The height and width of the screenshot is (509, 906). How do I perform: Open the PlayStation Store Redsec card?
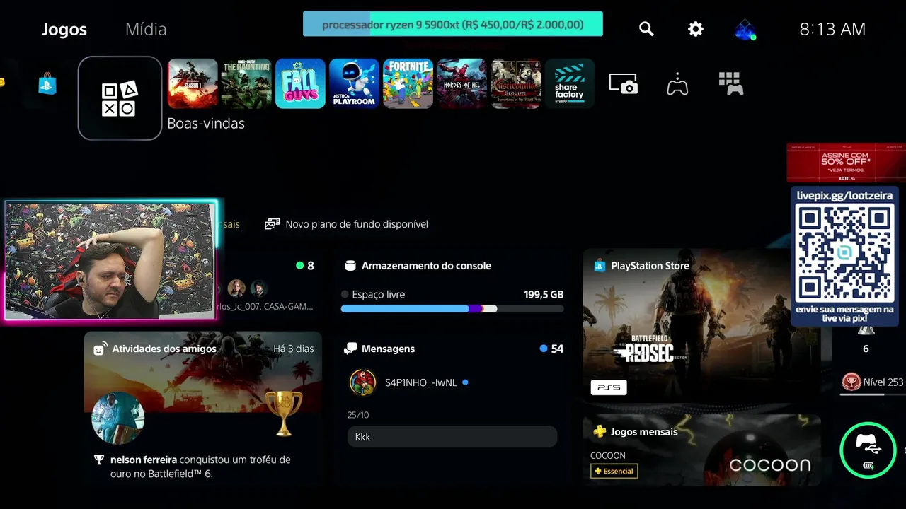pos(701,326)
